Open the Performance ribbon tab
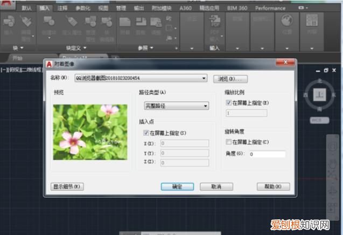 [x=270, y=8]
